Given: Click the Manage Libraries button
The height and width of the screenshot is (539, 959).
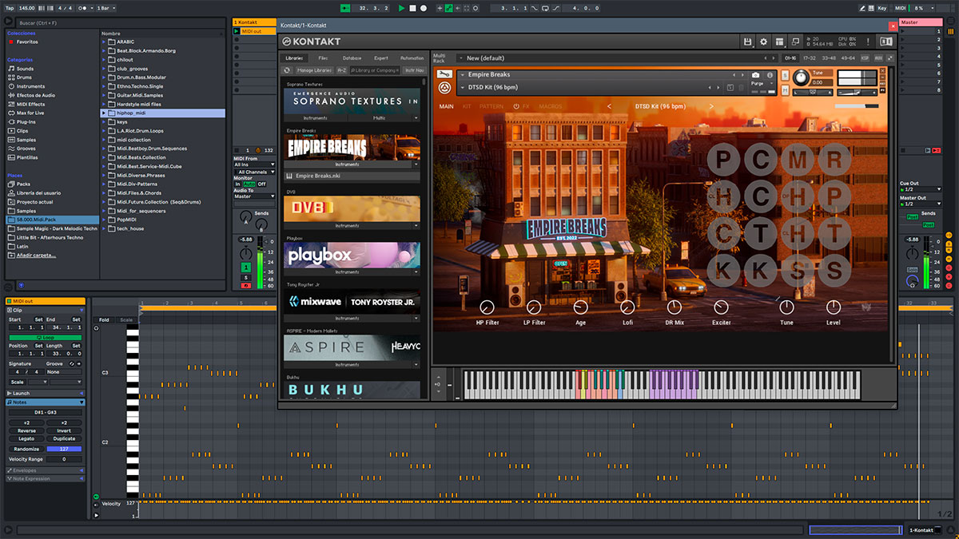Looking at the screenshot, I should click(314, 70).
